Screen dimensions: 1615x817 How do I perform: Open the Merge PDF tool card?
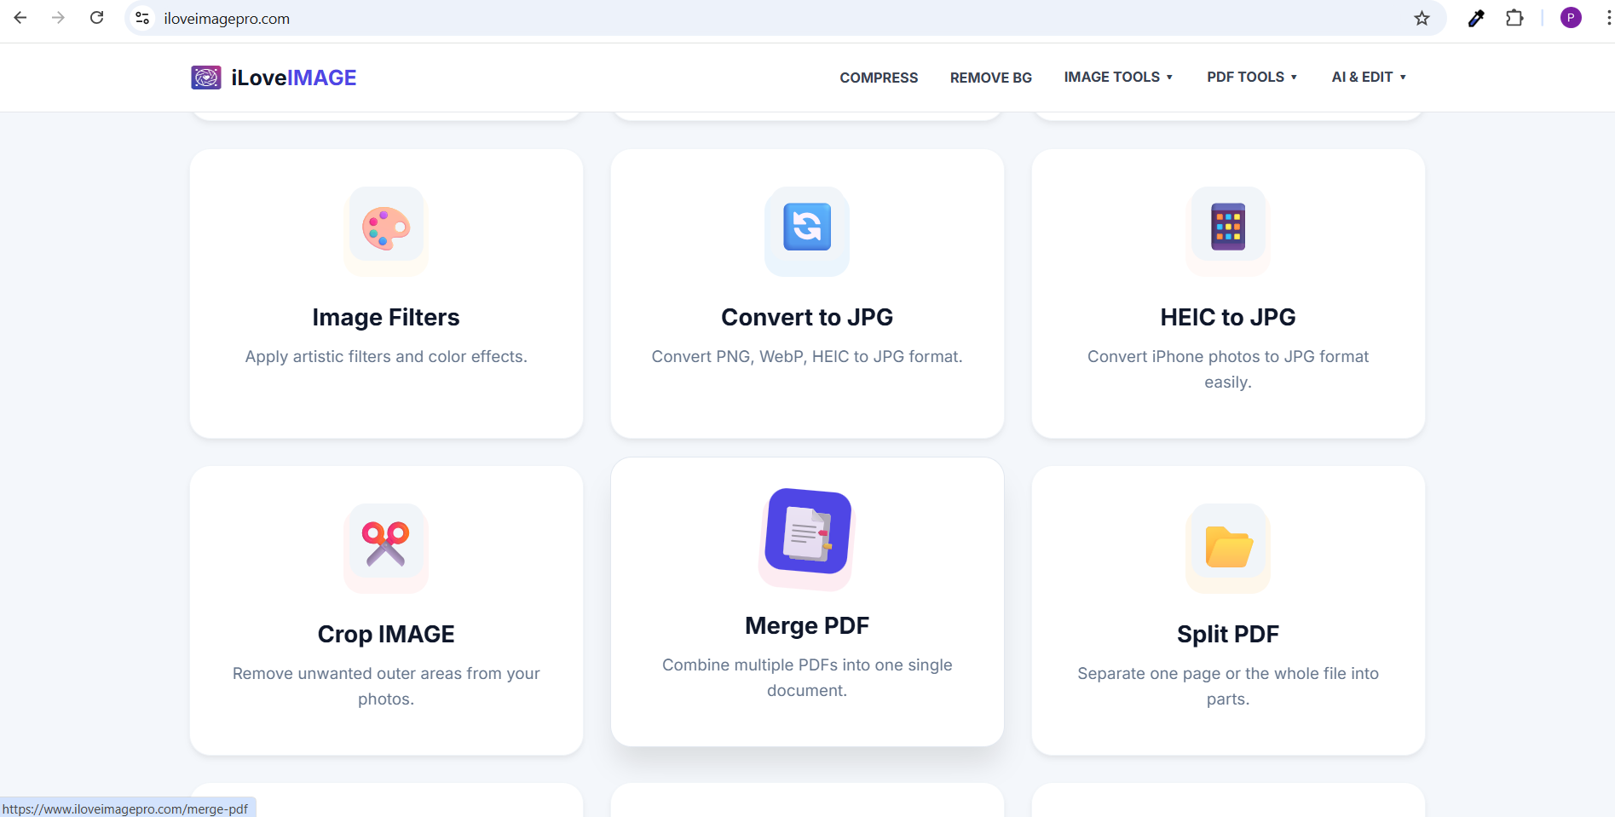806,601
